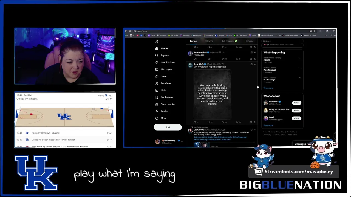The image size is (351, 197).
Task: Open the Book Briefs quote image
Action: tap(213, 94)
